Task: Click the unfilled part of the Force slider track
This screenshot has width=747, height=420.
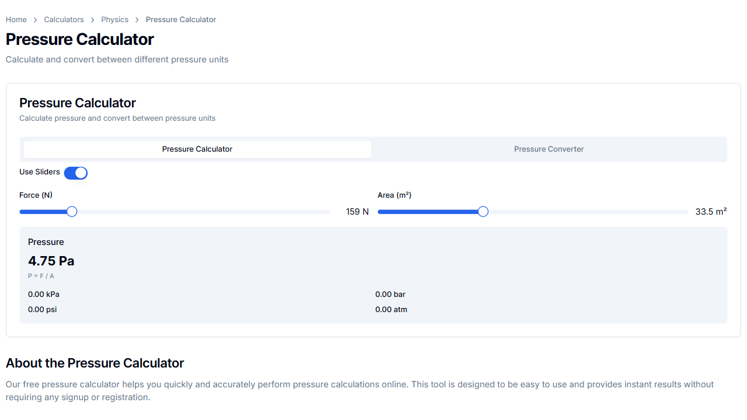Action: [204, 212]
